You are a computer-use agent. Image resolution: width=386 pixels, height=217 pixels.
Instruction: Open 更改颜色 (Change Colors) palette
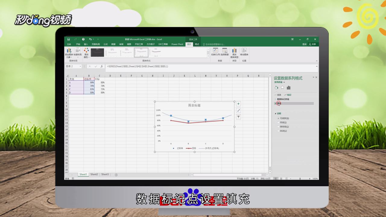(87, 53)
